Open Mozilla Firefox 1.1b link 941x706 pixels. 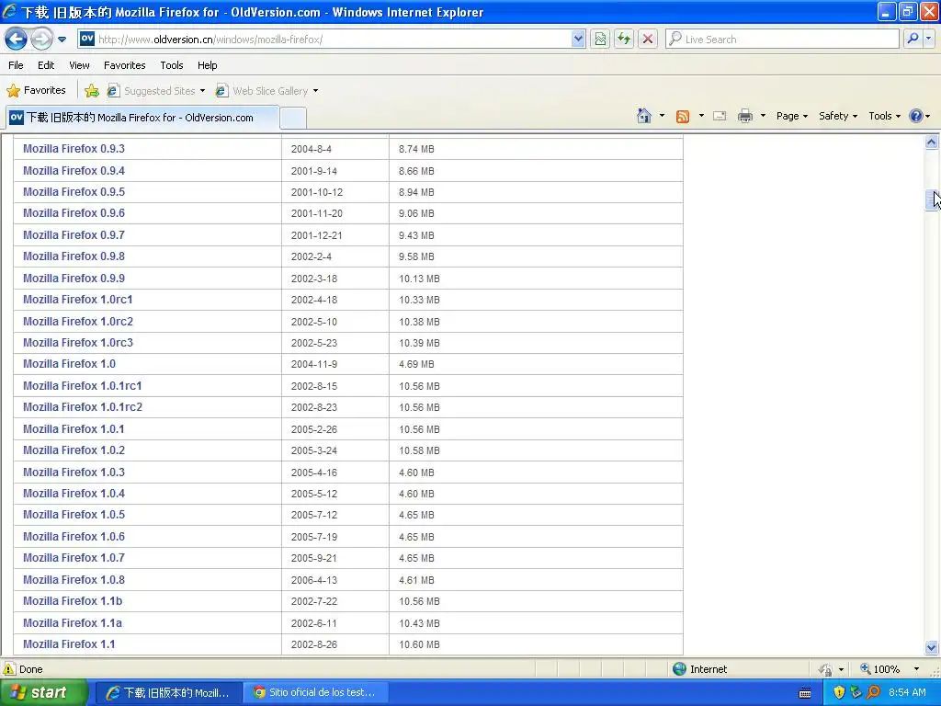coord(73,601)
